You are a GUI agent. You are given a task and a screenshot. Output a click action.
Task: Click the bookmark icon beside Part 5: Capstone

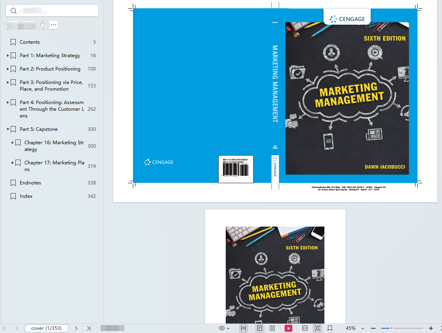point(13,129)
